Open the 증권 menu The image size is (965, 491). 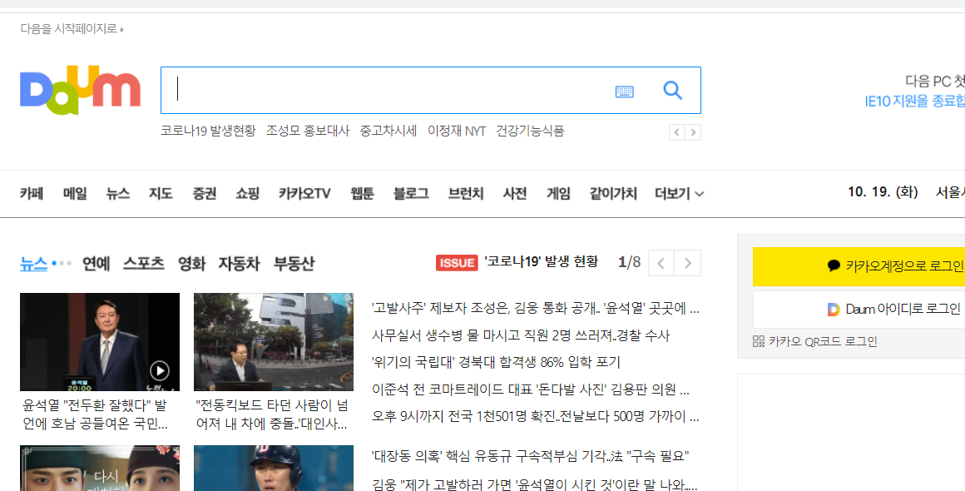coord(205,193)
